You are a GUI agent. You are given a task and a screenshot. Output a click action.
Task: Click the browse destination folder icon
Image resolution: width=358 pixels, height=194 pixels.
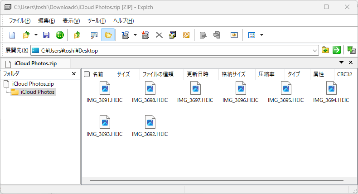pyautogui.click(x=325, y=50)
